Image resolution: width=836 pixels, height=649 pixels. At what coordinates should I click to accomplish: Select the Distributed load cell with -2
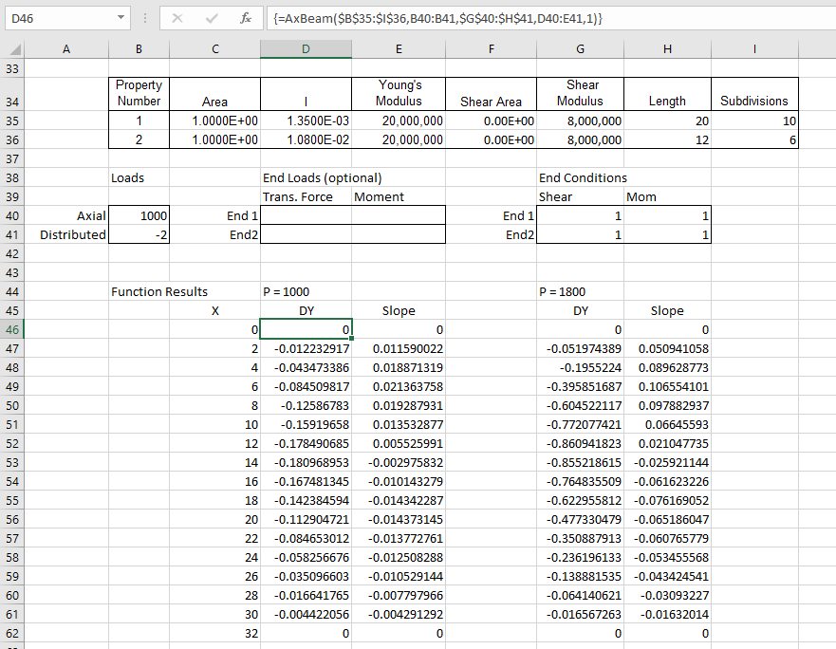point(139,234)
